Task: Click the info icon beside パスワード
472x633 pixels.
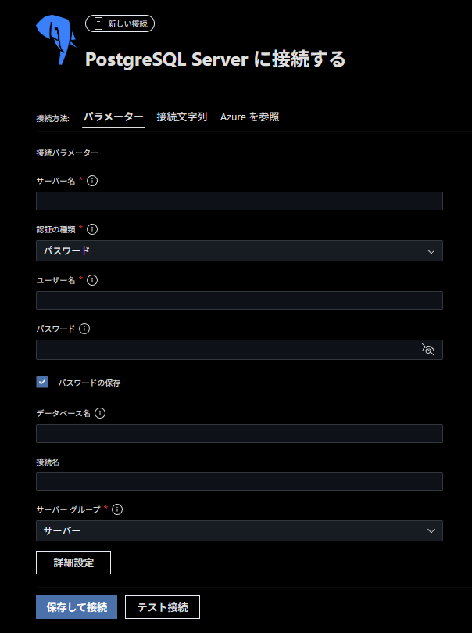Action: click(x=84, y=329)
